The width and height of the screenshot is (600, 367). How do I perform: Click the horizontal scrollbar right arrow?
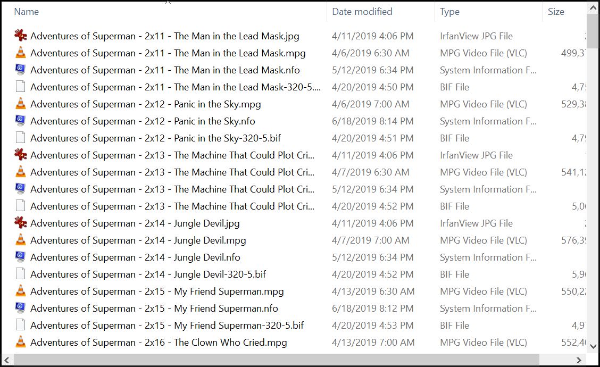[579, 360]
